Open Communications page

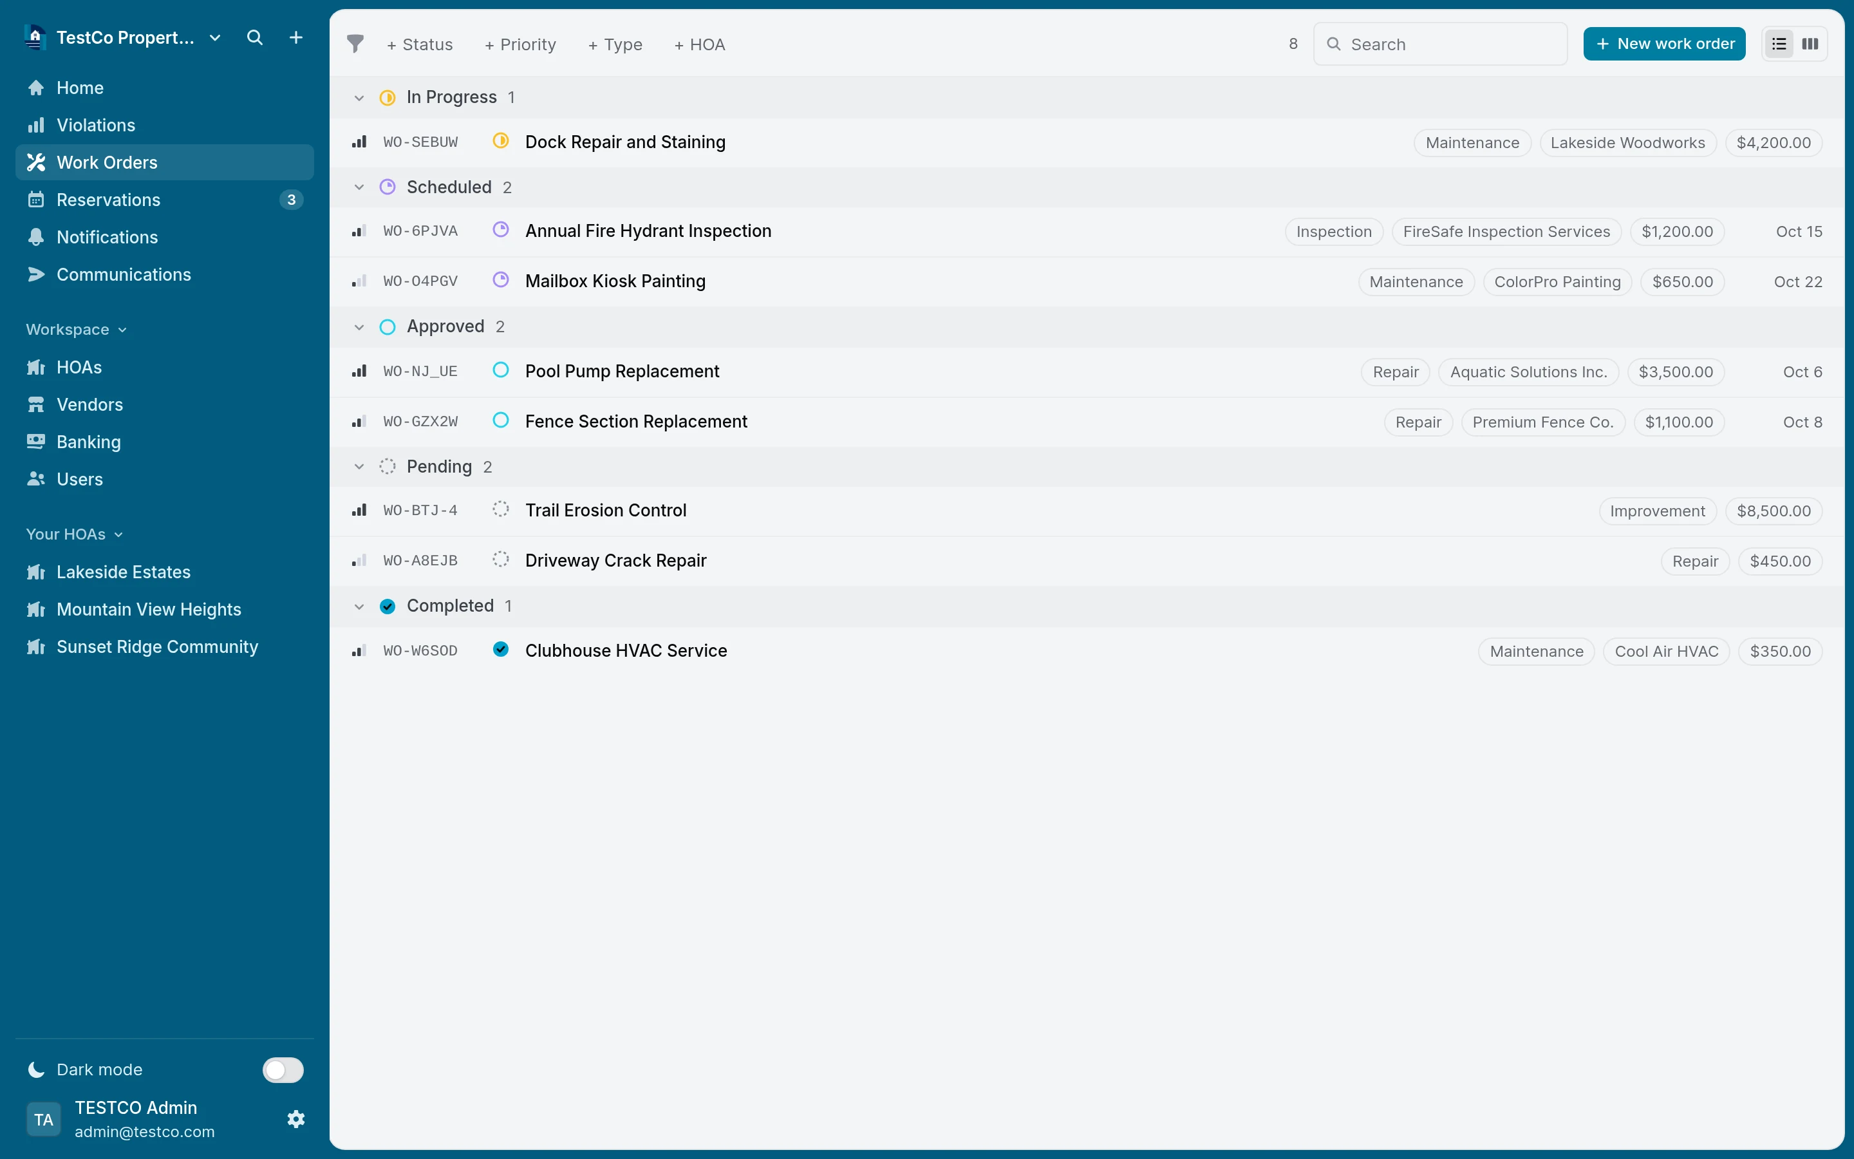point(165,274)
